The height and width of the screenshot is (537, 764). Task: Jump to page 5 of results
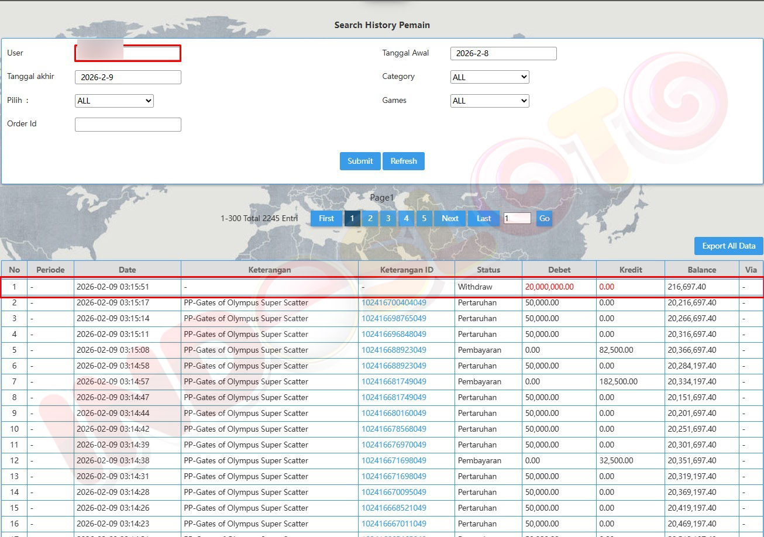point(424,218)
